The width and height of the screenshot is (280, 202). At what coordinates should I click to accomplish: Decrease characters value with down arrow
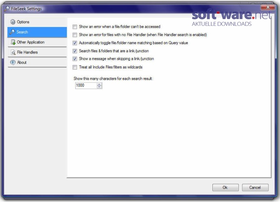point(99,87)
